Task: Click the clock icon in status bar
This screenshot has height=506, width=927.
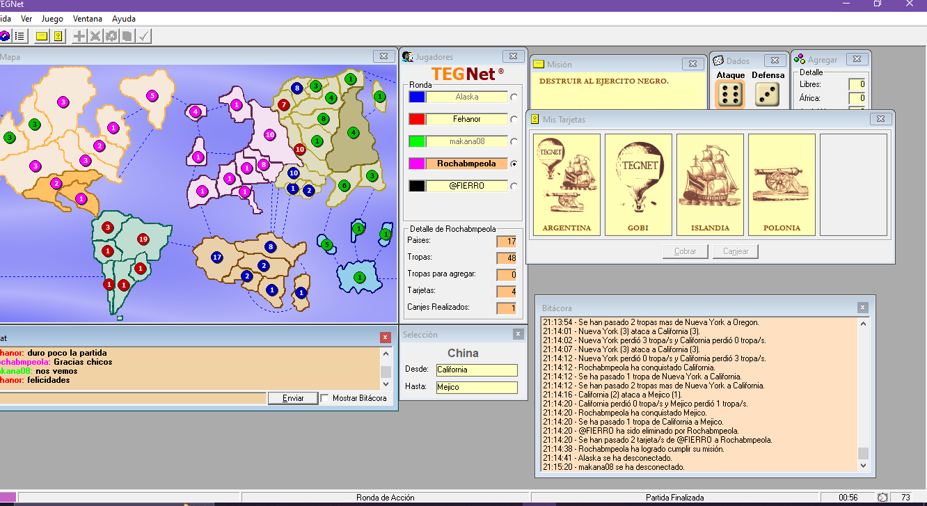Action: 882,498
